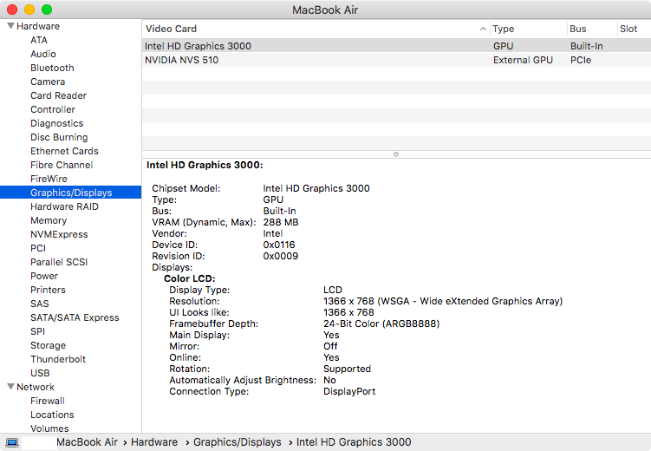Image resolution: width=651 pixels, height=451 pixels.
Task: Open USB device information
Action: coord(40,373)
